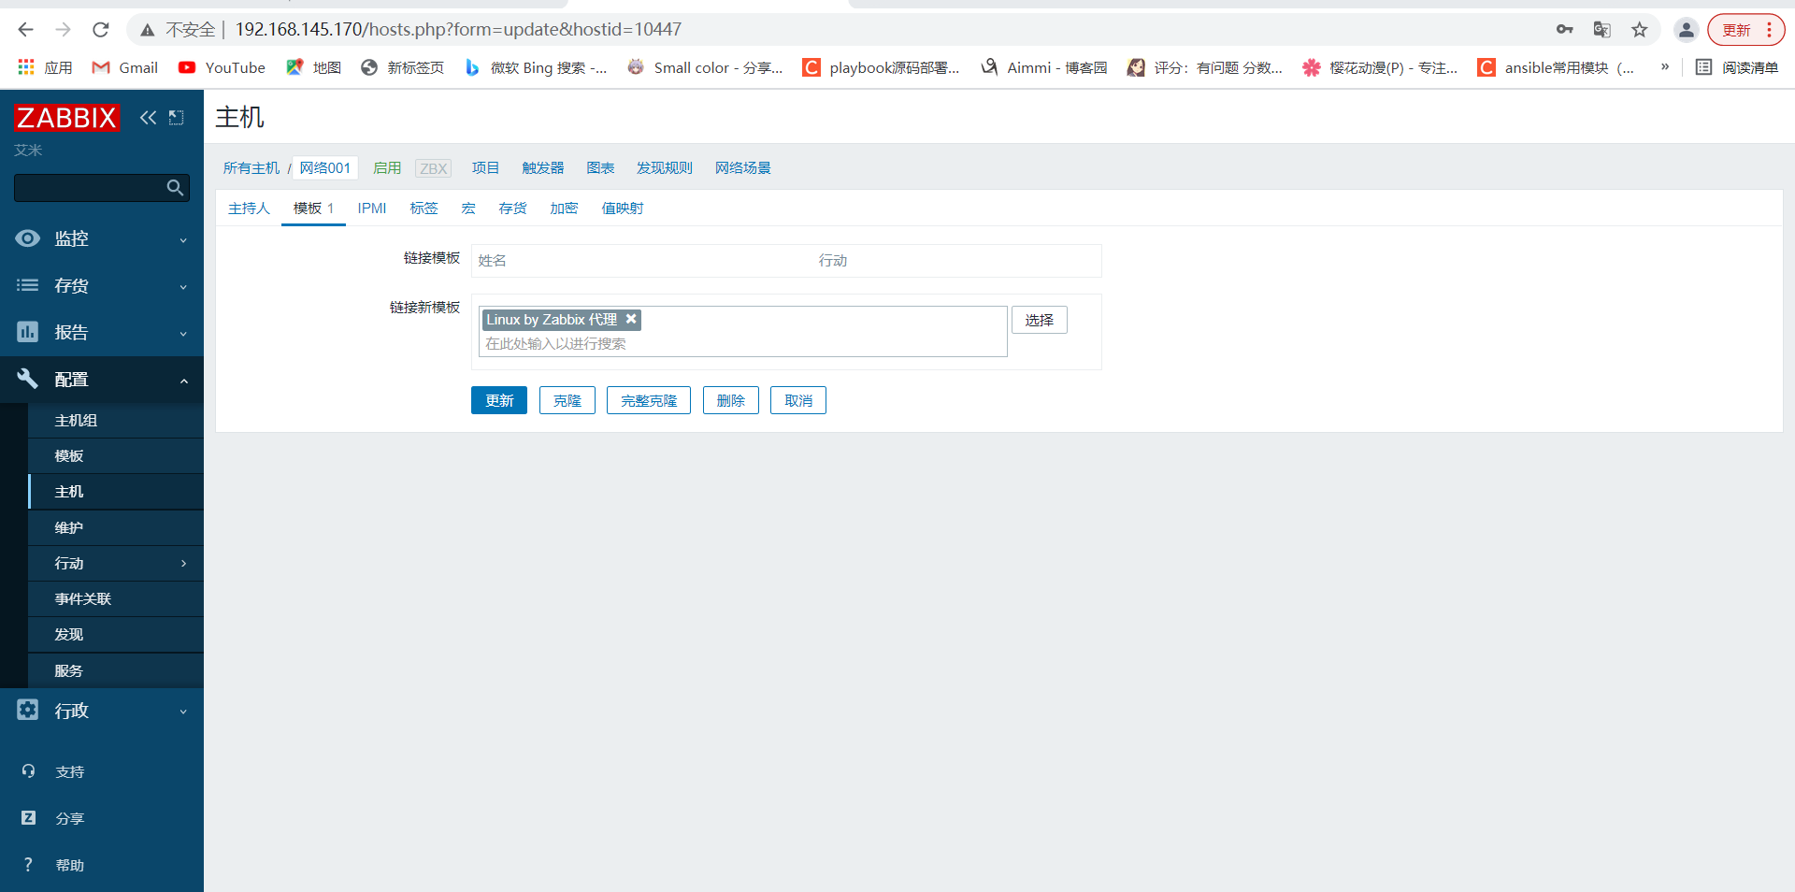The height and width of the screenshot is (892, 1795).
Task: Open the host 触发器 triggers link
Action: click(543, 168)
